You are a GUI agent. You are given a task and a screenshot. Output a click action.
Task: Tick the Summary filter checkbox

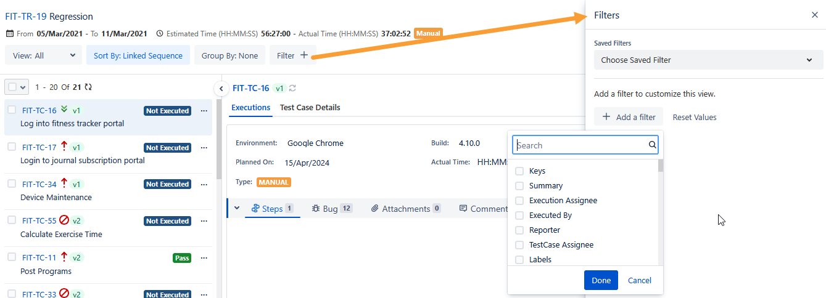pyautogui.click(x=519, y=186)
